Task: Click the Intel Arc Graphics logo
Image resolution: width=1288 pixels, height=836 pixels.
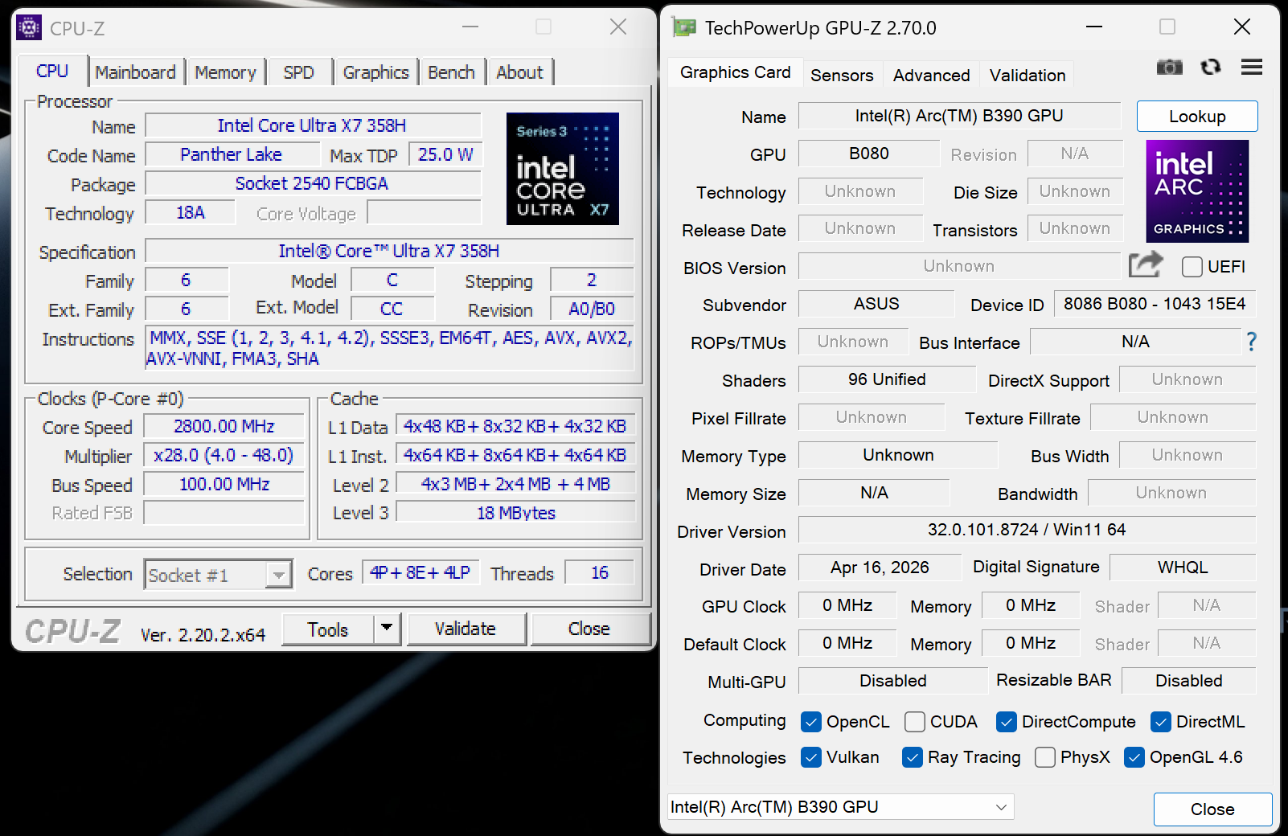Action: point(1197,191)
